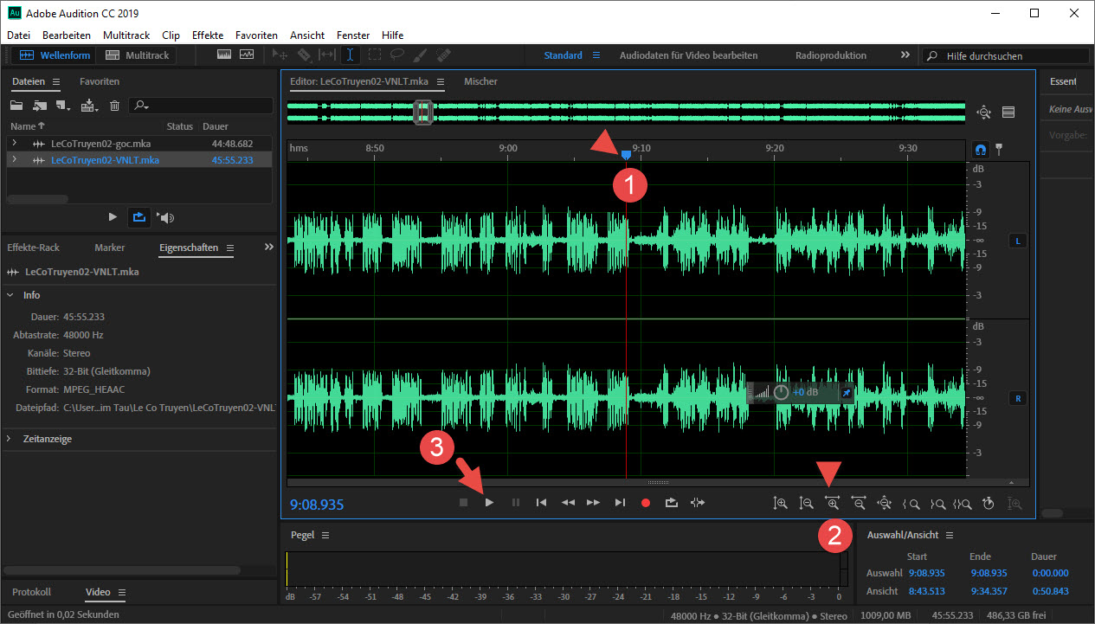The width and height of the screenshot is (1095, 624).
Task: Click the Rewind transport button
Action: (568, 502)
